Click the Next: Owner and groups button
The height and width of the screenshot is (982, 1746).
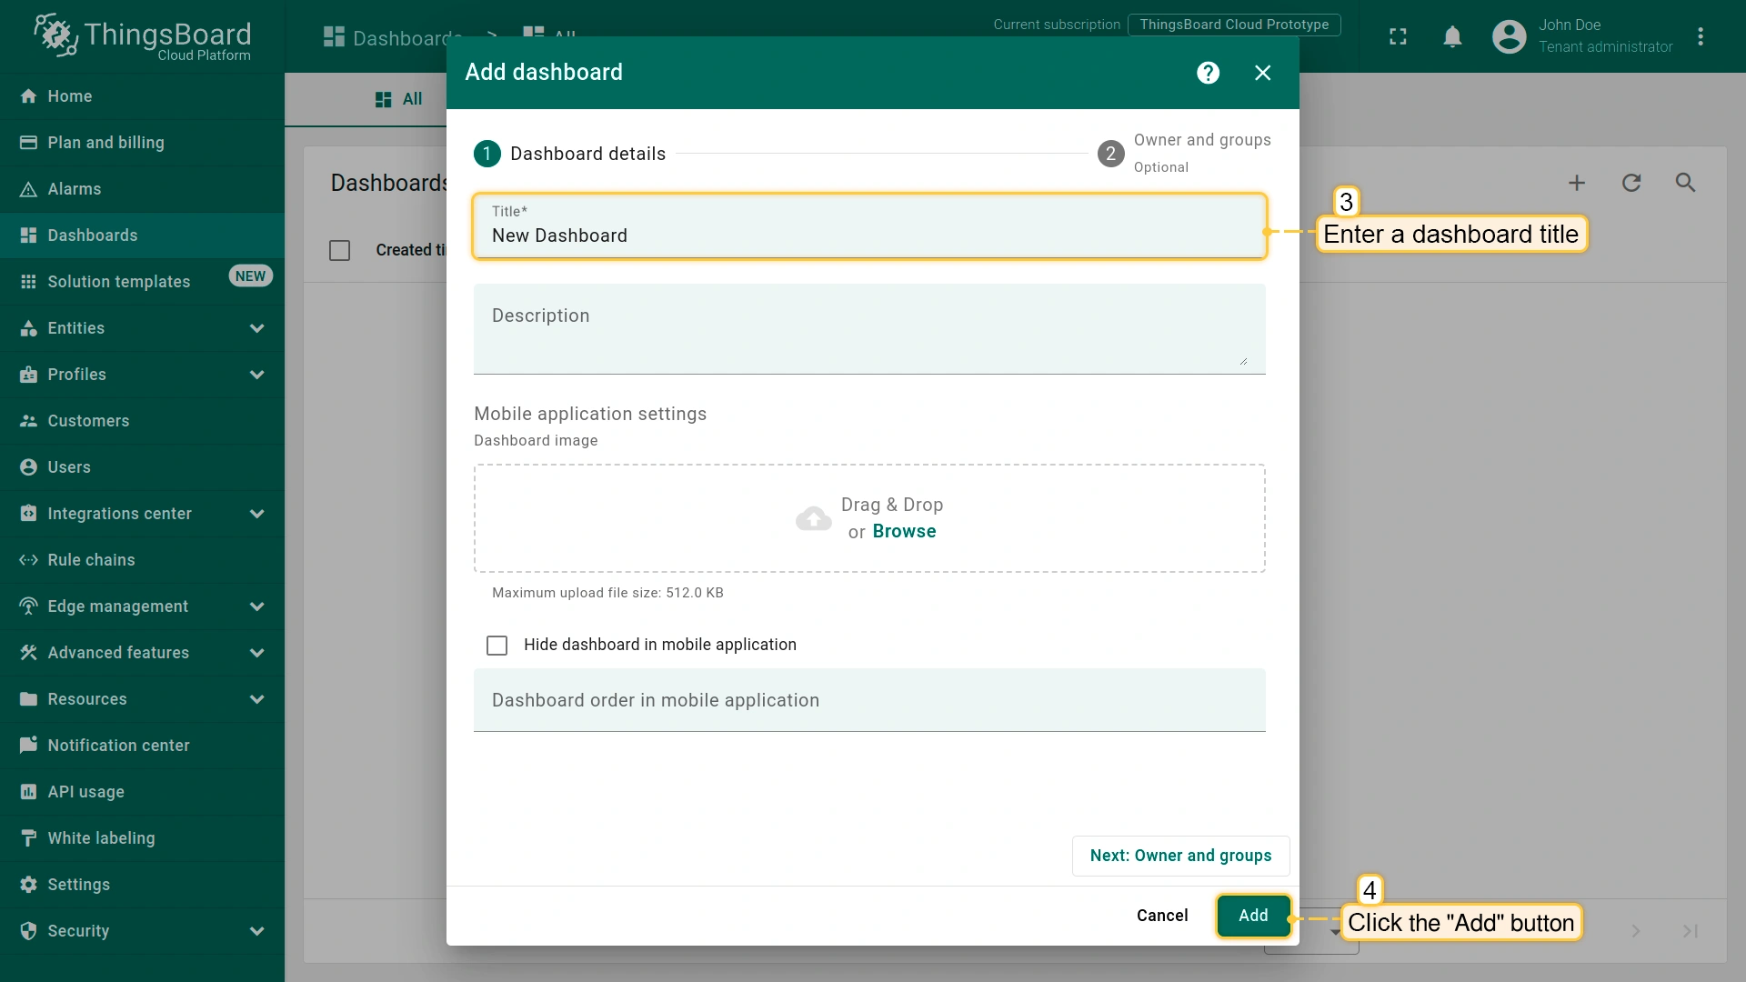click(x=1180, y=856)
